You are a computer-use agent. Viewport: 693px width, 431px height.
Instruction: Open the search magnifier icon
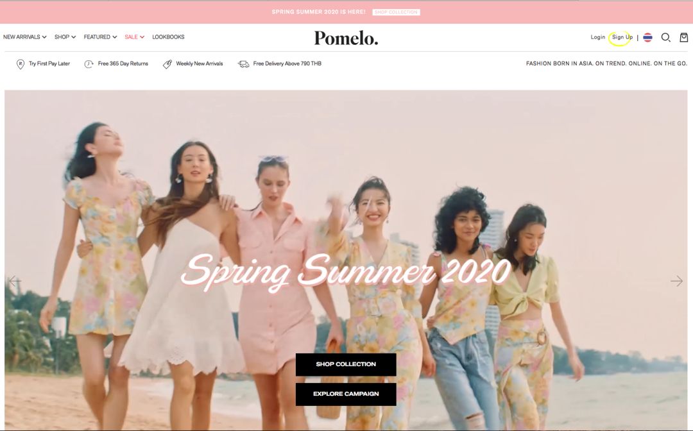665,38
